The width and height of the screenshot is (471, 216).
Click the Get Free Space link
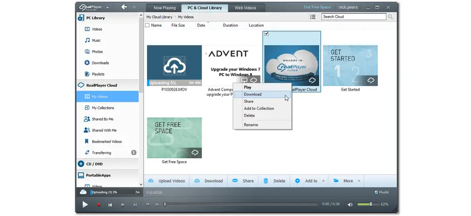click(x=317, y=7)
